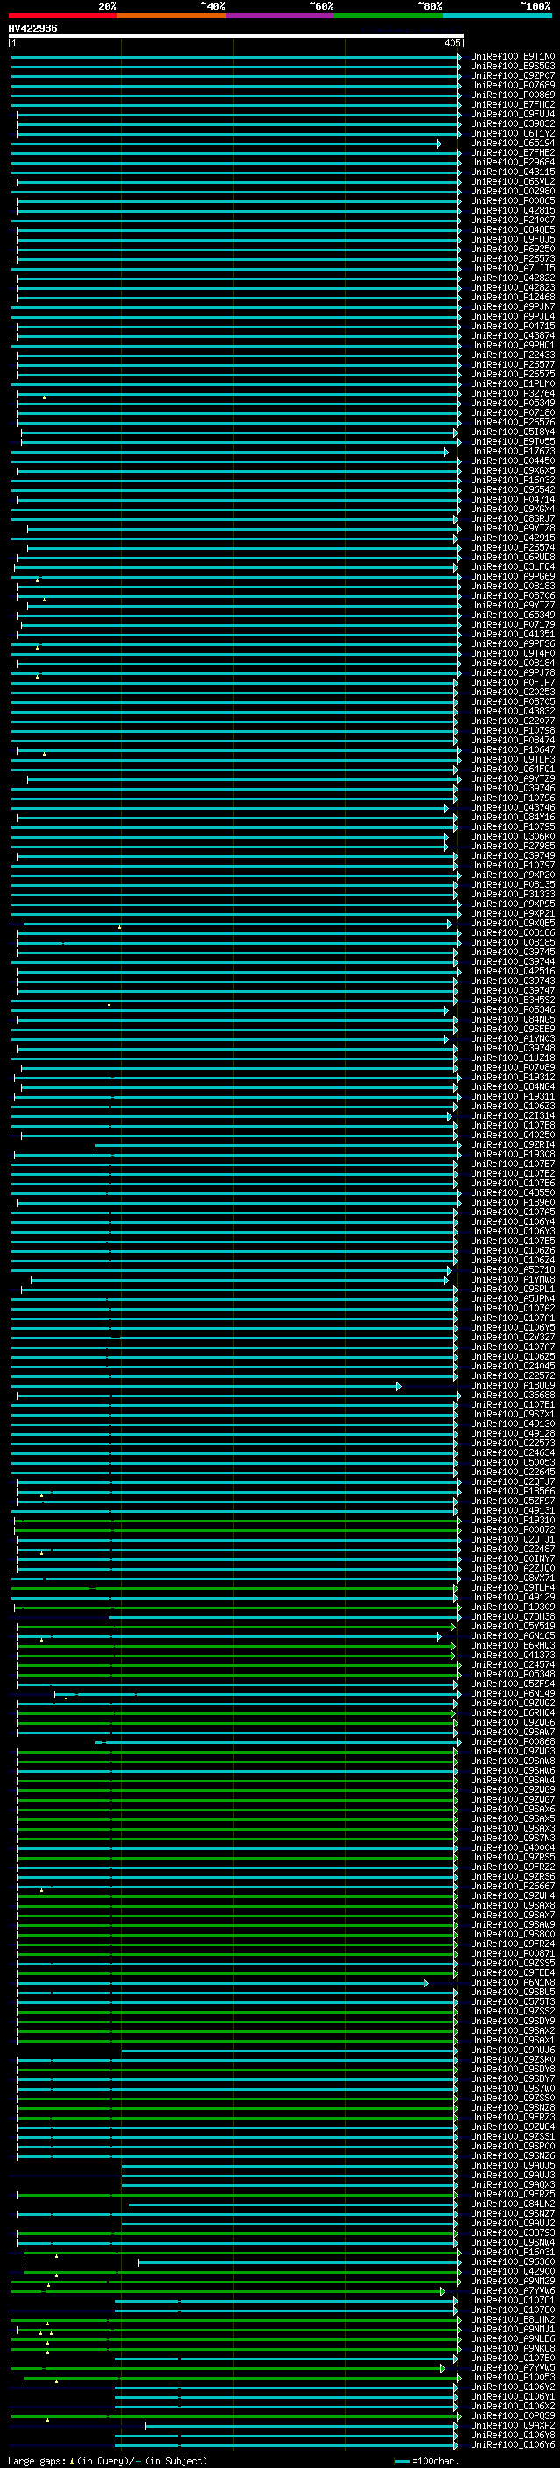The height and width of the screenshot is (2468, 560).
Task: Select label UniRef100_C0PQS9
Action: pos(512,2416)
